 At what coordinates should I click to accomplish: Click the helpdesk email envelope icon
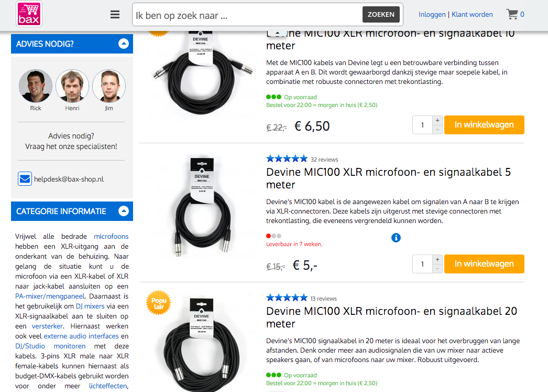pos(25,179)
